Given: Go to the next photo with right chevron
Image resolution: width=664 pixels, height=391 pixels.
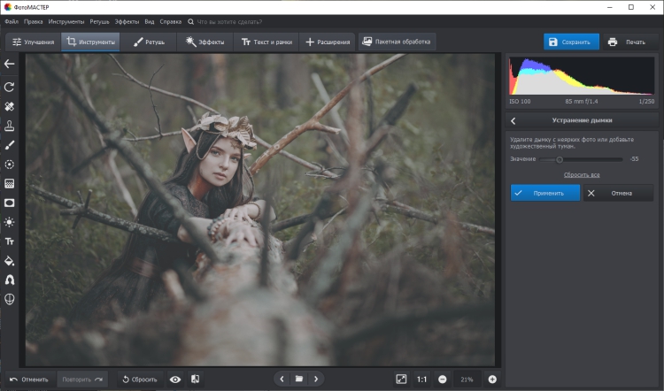Looking at the screenshot, I should pyautogui.click(x=316, y=379).
